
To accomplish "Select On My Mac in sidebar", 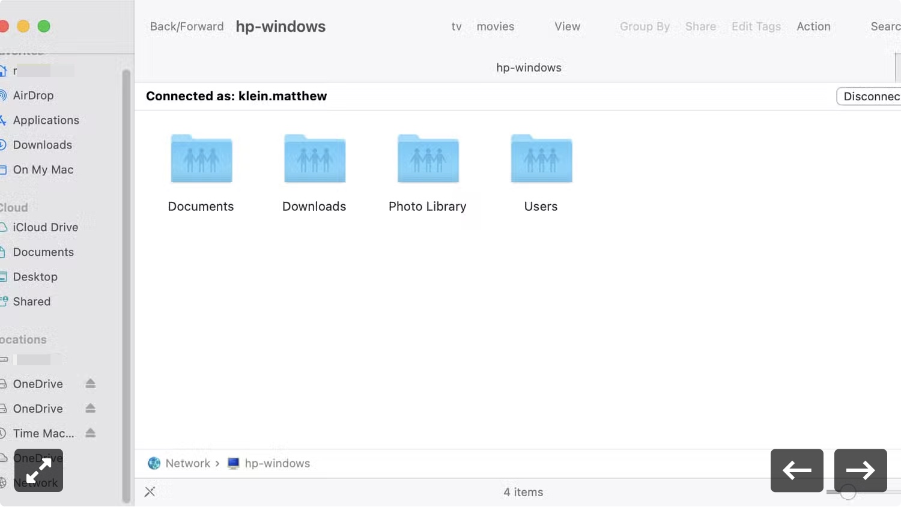I will click(x=43, y=169).
